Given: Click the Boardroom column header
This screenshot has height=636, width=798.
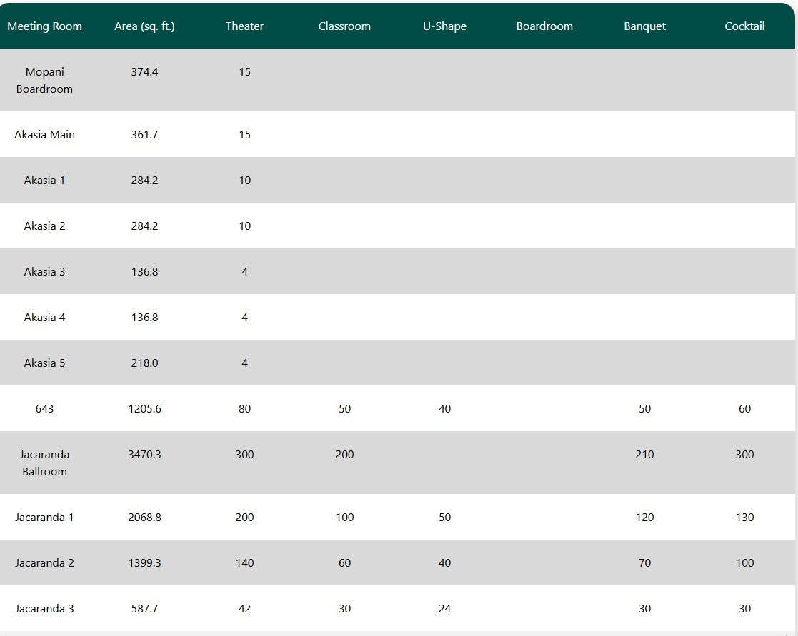Looking at the screenshot, I should (x=544, y=26).
